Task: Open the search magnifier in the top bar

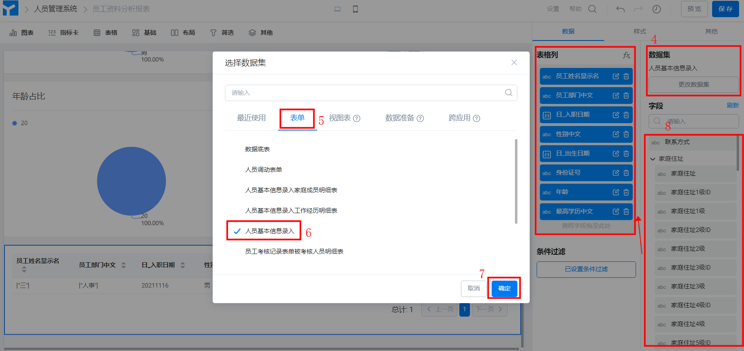Action: (592, 9)
